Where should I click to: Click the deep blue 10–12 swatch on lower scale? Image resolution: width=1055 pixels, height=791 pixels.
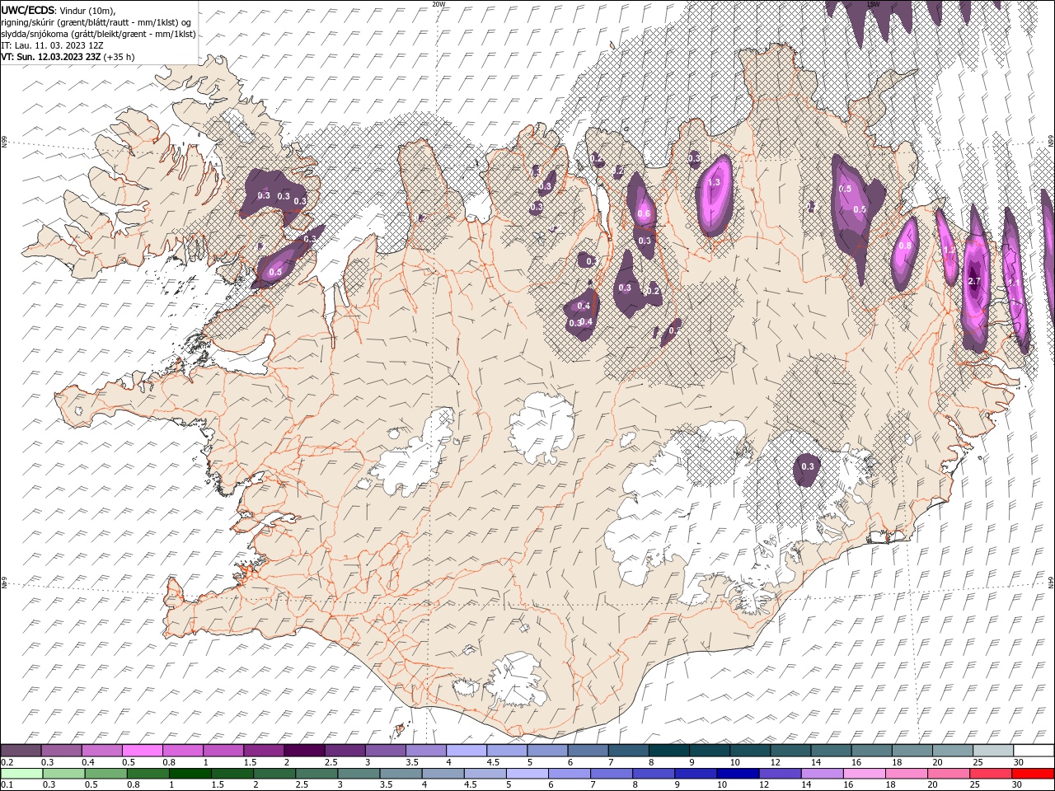click(738, 774)
